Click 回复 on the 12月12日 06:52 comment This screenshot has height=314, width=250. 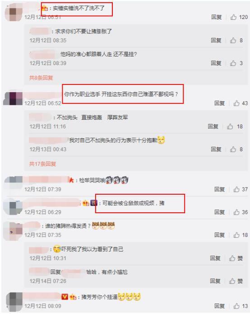pyautogui.click(x=220, y=103)
